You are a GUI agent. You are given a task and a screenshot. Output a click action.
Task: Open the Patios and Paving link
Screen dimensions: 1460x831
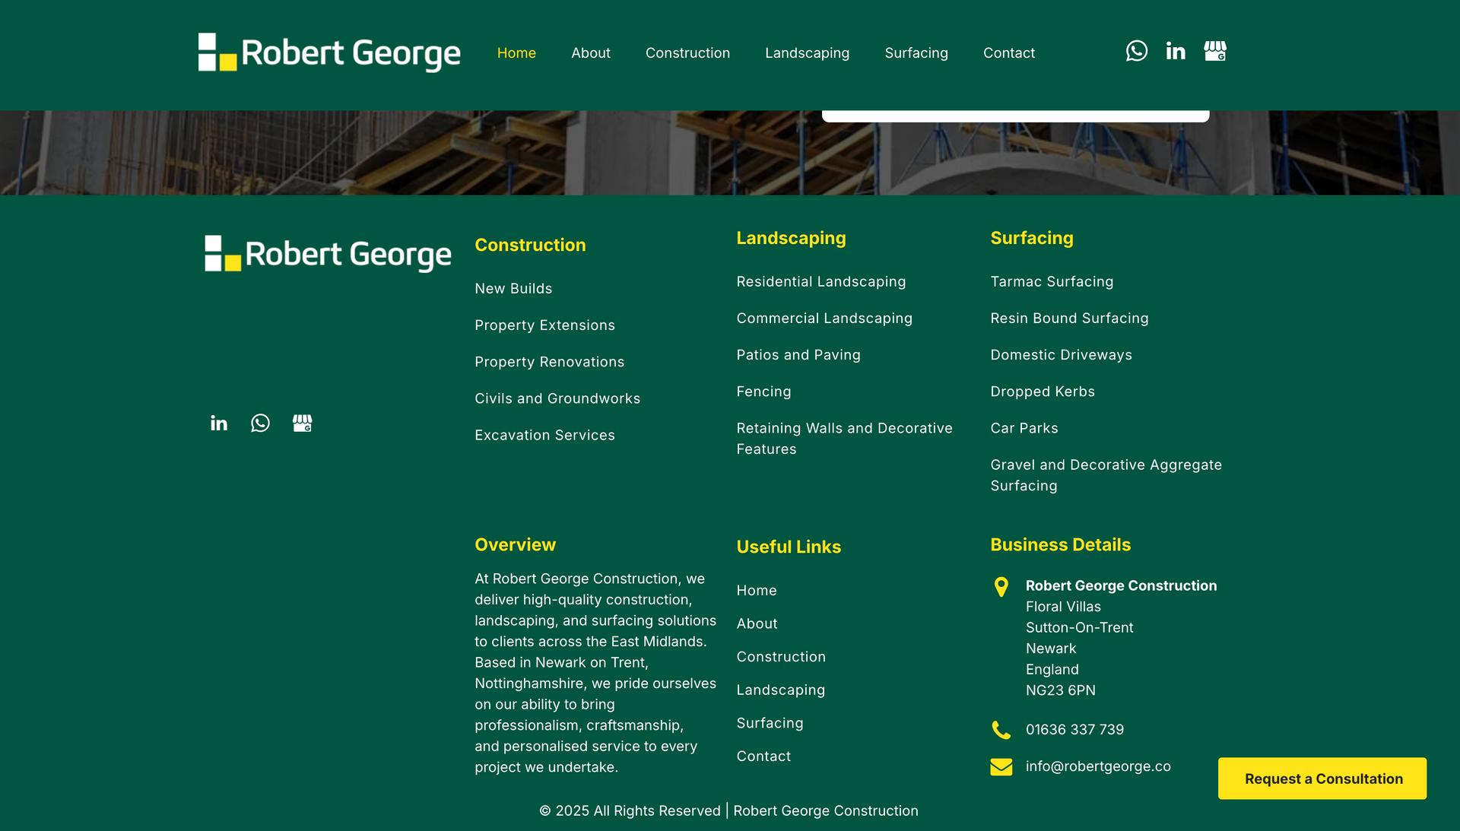(798, 355)
